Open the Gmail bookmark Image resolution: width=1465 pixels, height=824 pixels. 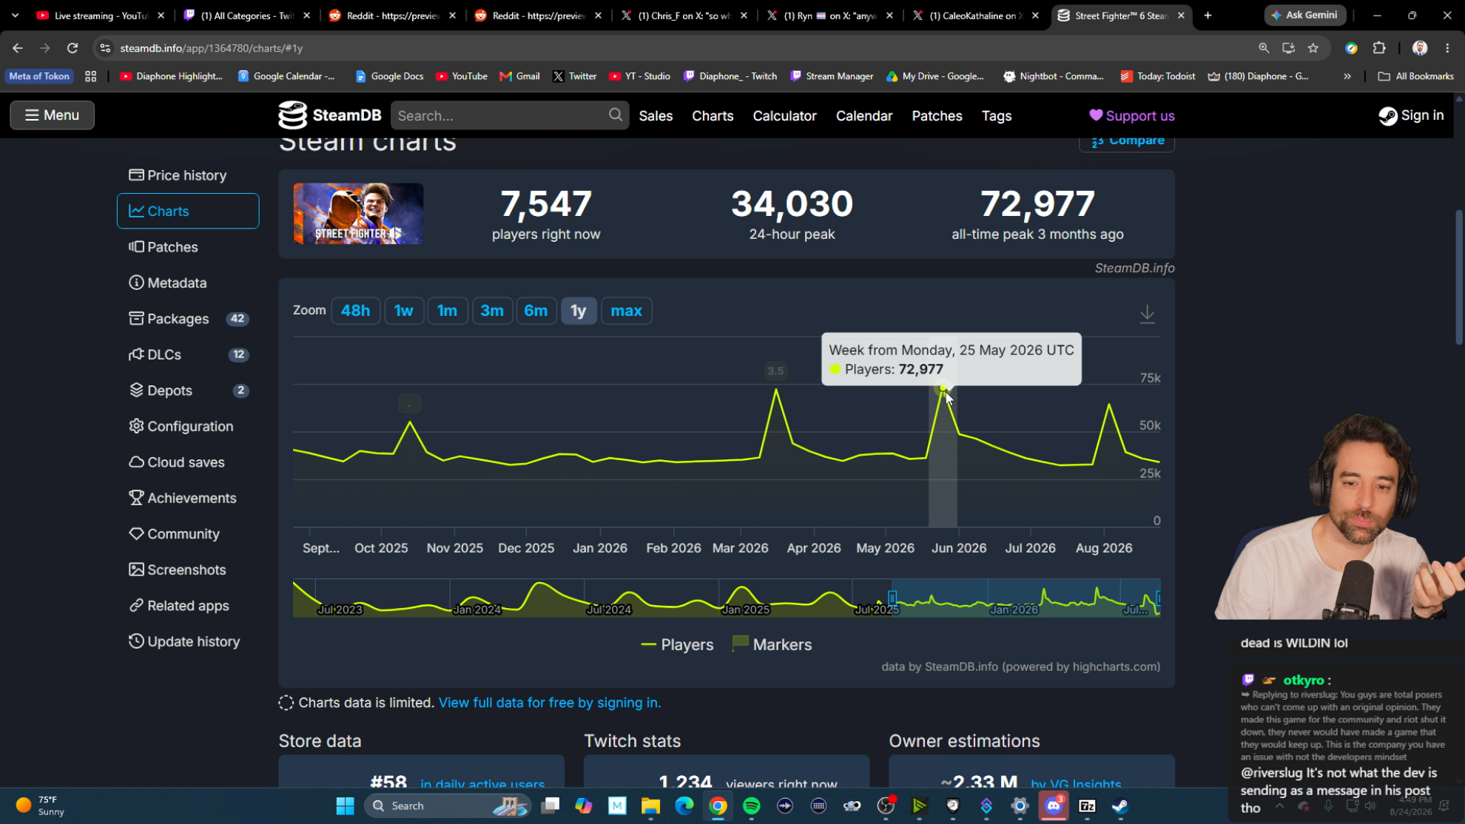point(519,76)
